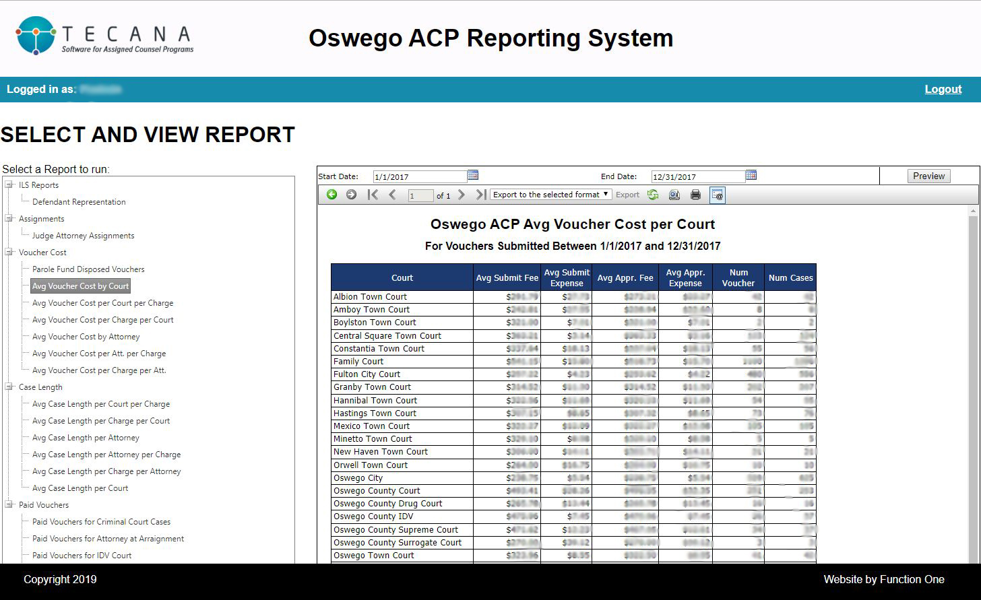Click the Family Court row label

point(358,361)
